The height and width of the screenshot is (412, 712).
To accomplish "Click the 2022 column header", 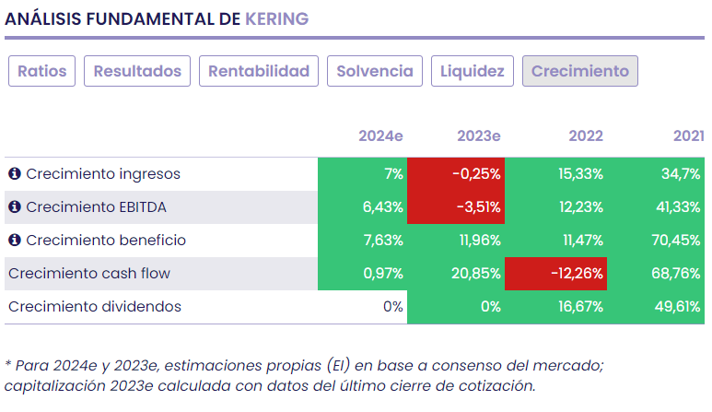I will [586, 136].
